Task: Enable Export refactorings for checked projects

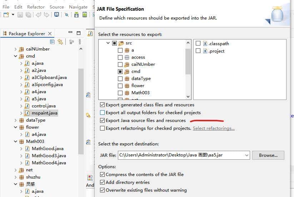Action: pos(102,128)
